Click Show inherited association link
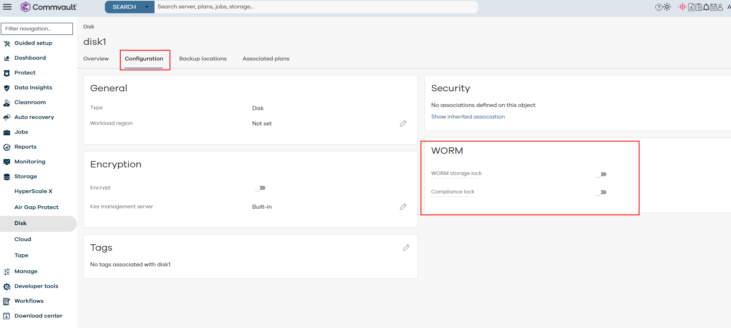 point(468,117)
